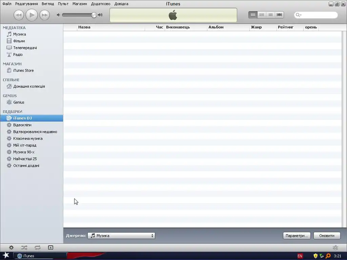Select the iTunes DJ playlist
Viewport: 347px width, 260px height.
point(32,118)
